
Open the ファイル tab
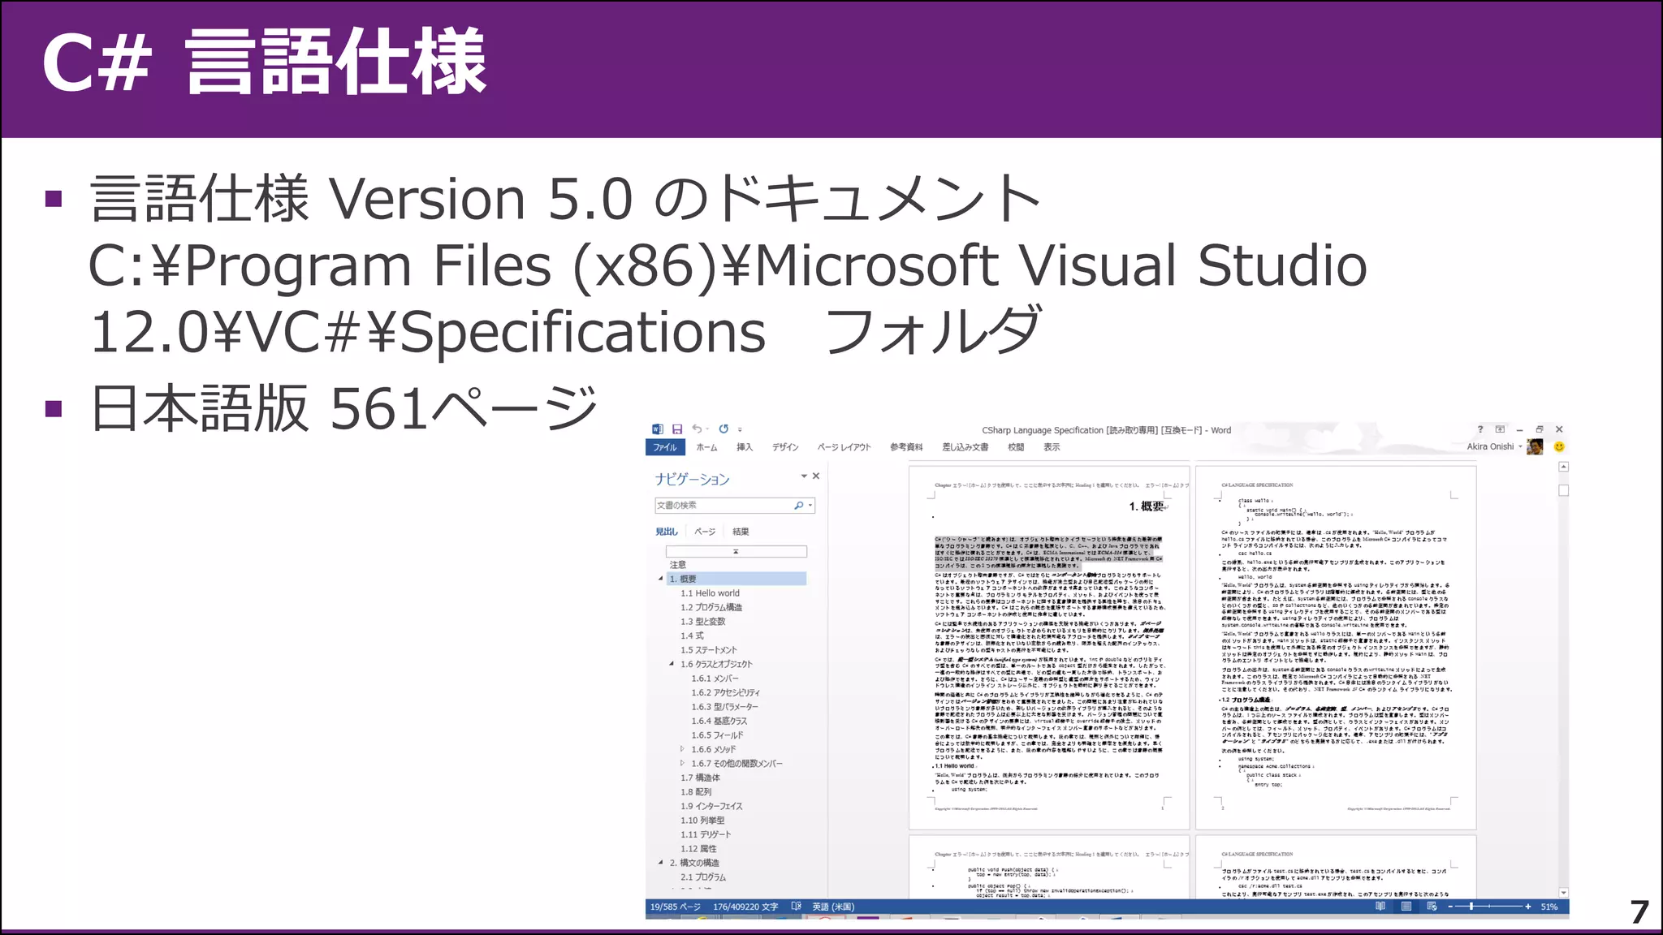pyautogui.click(x=665, y=447)
